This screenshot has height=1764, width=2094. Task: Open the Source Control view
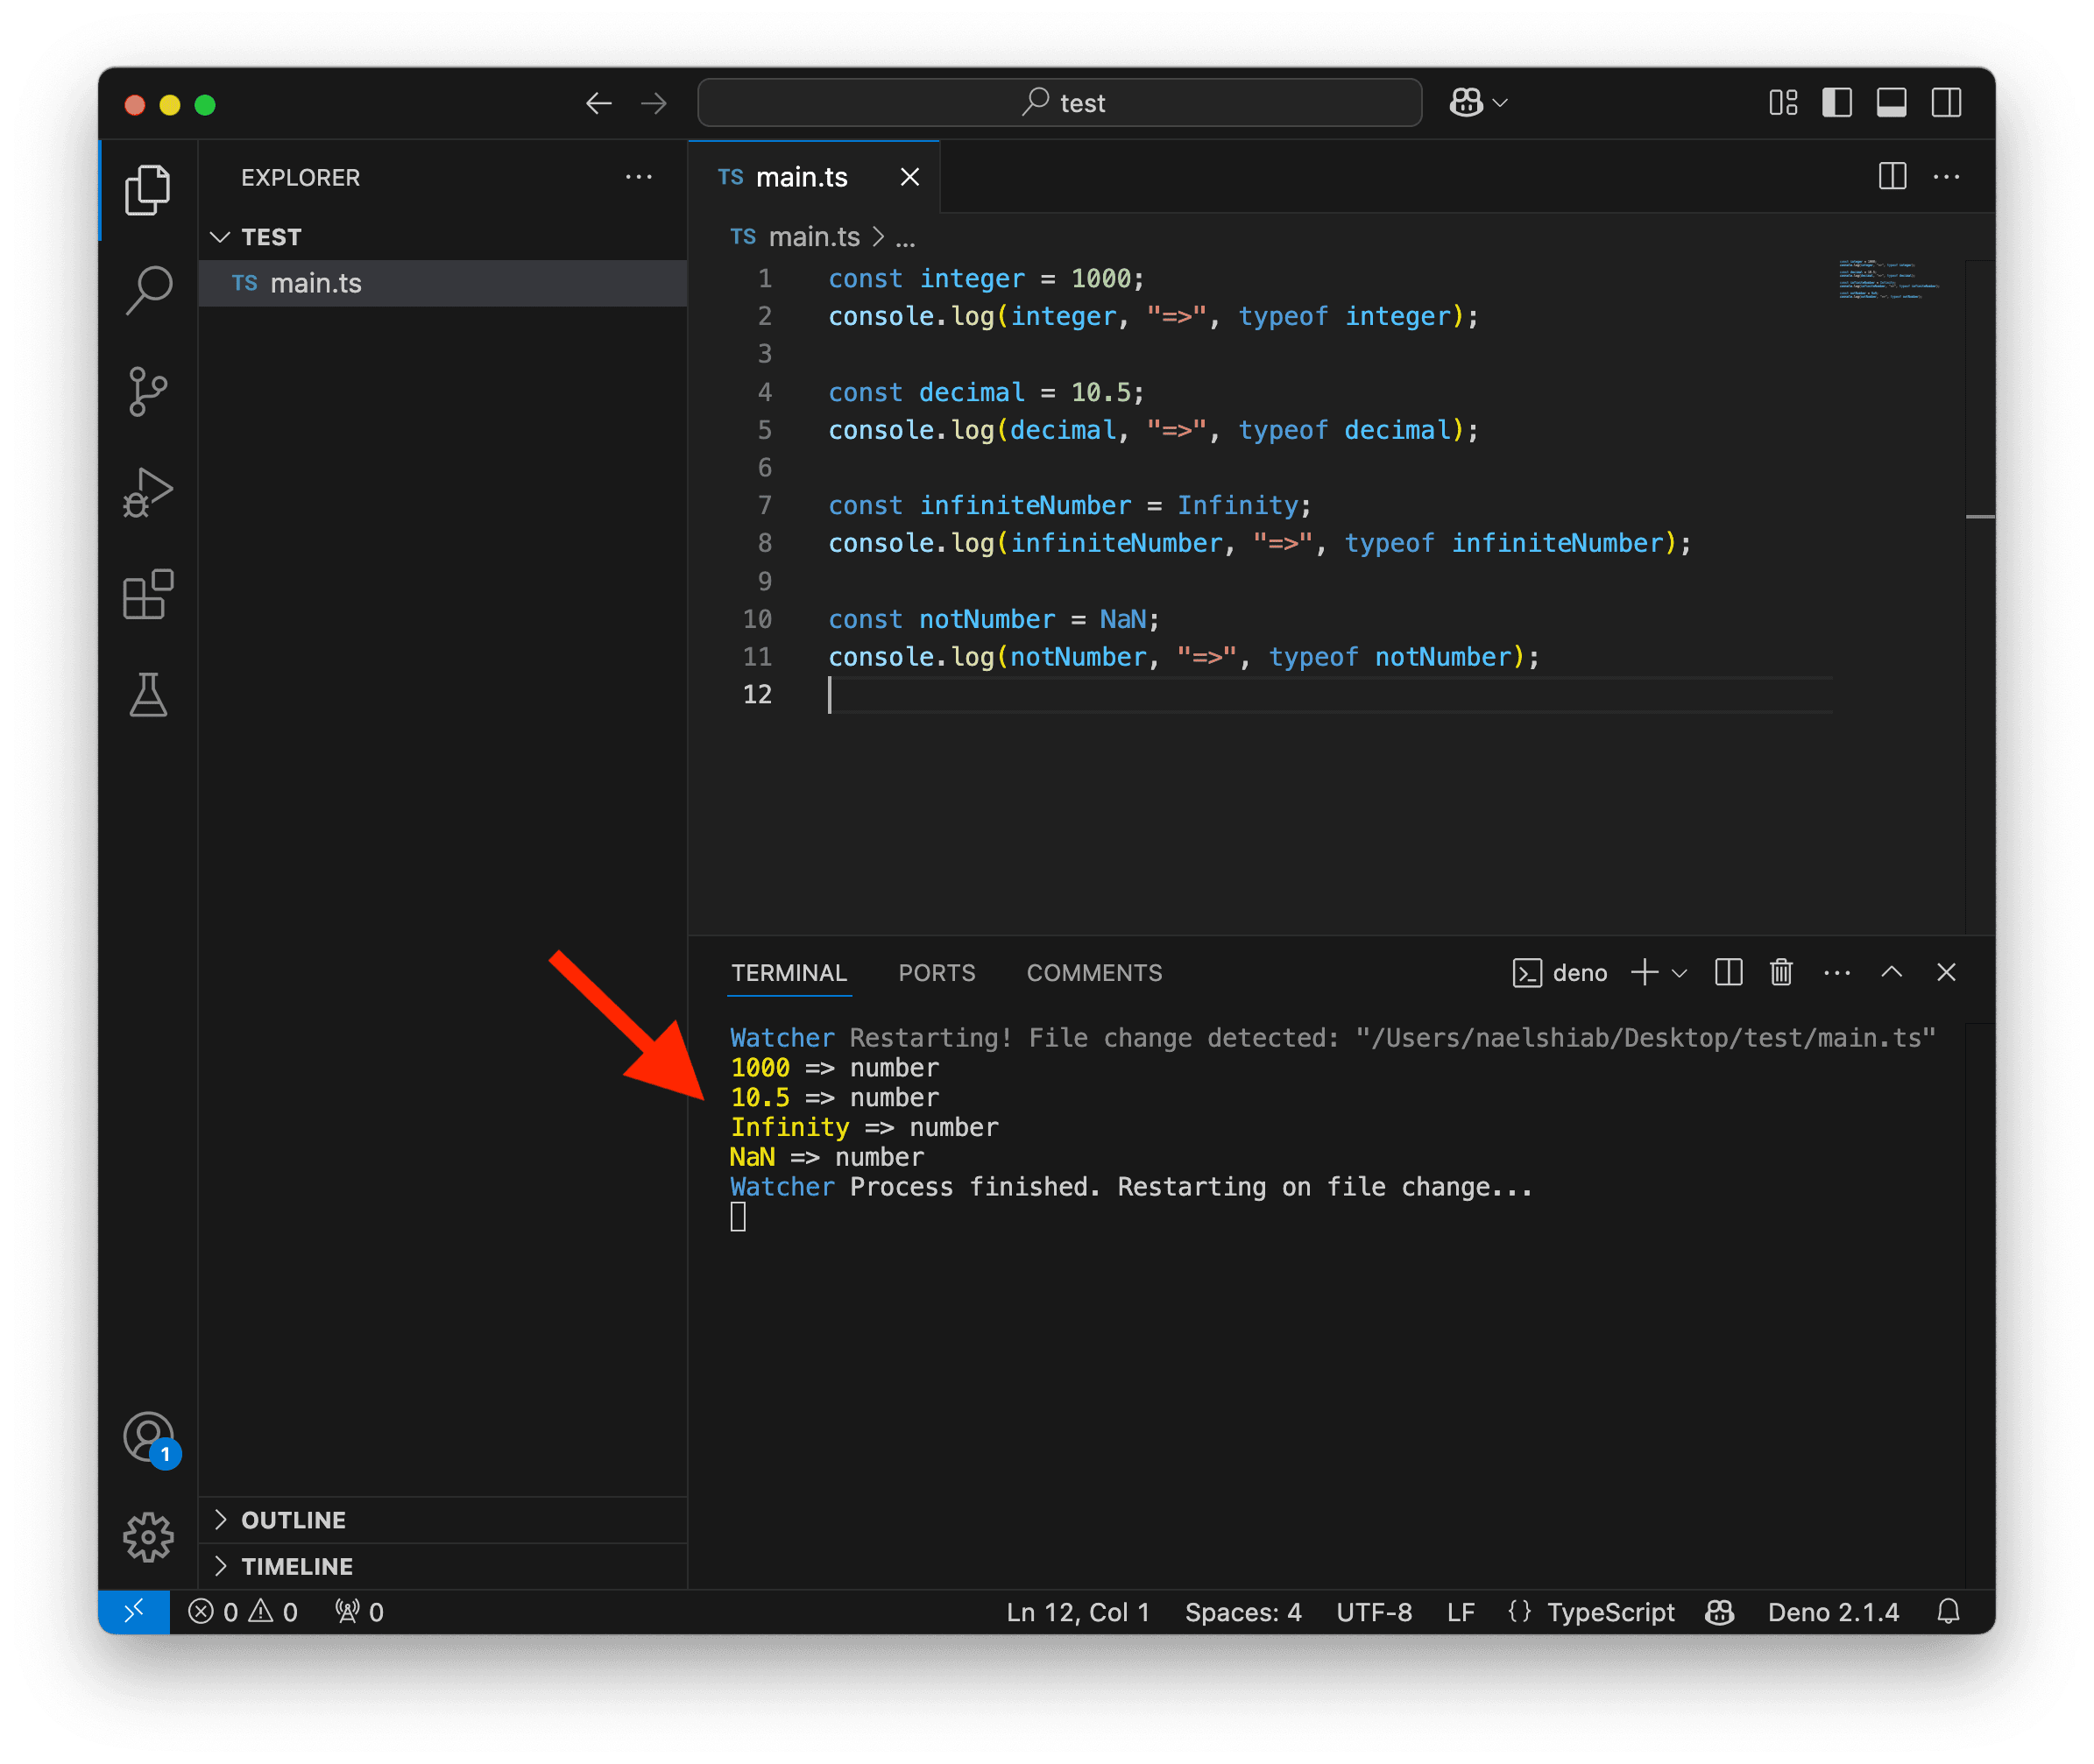pyautogui.click(x=148, y=392)
